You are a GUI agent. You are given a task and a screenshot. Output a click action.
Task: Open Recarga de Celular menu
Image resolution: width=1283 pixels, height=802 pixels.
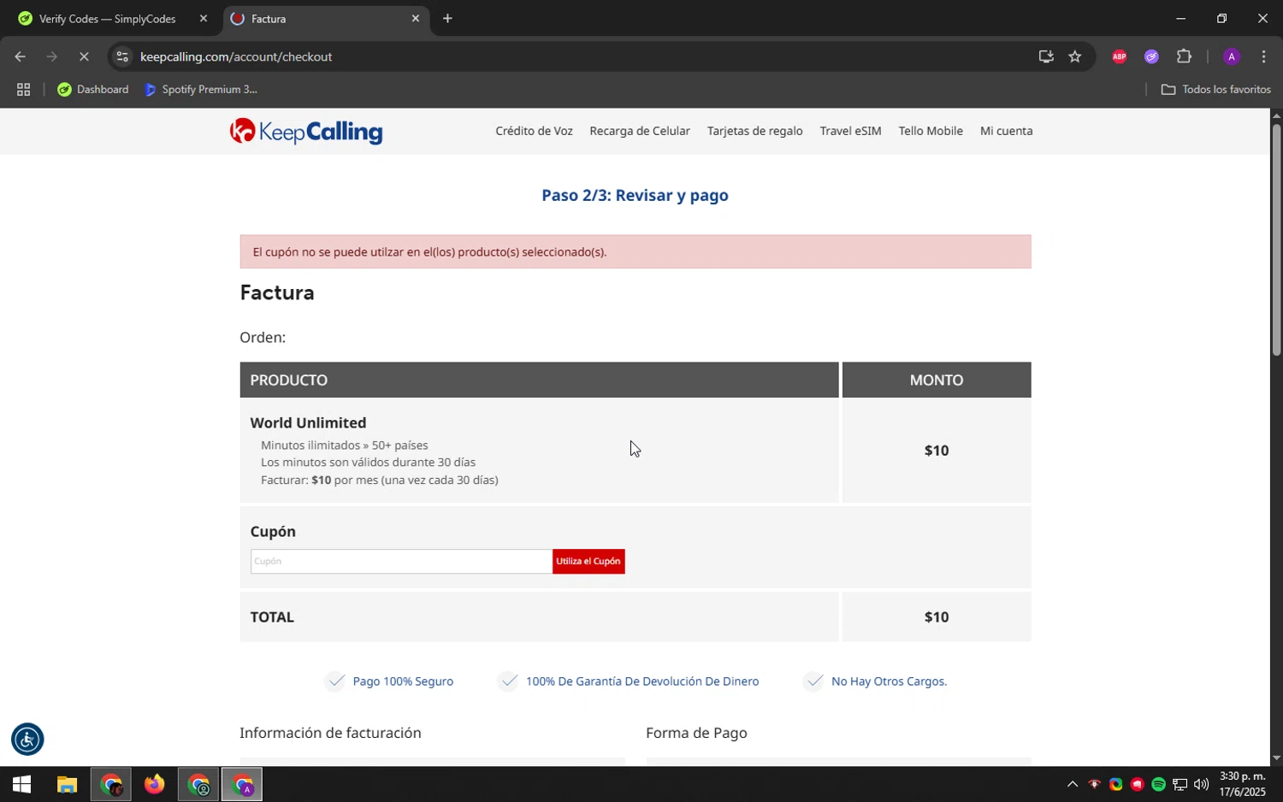(640, 131)
